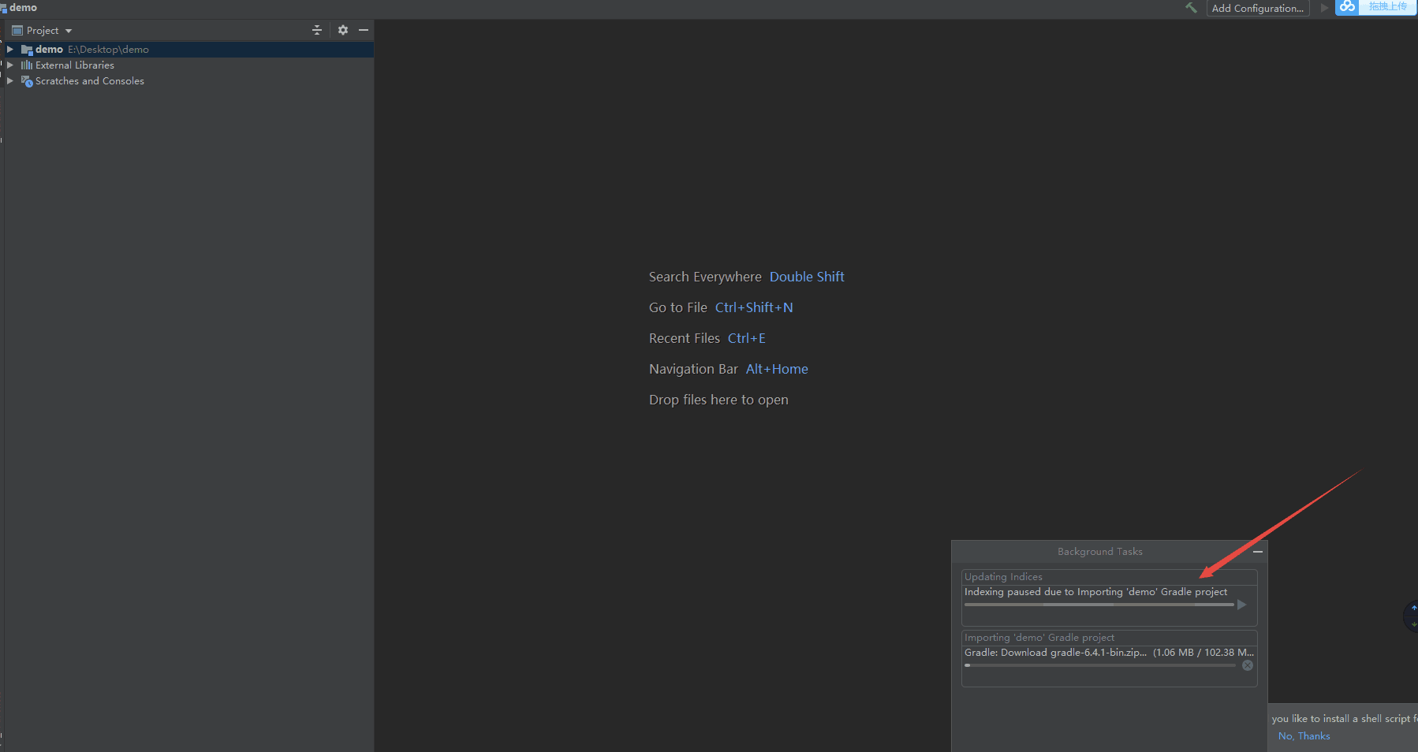Screen dimensions: 1418x752
Task: Click the shell script install notification text
Action: tap(1344, 719)
